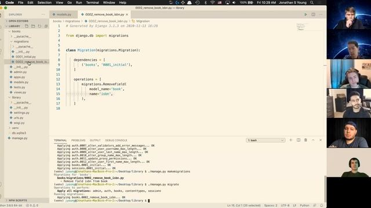
Task: Open notifications bell in status bar
Action: [321, 206]
